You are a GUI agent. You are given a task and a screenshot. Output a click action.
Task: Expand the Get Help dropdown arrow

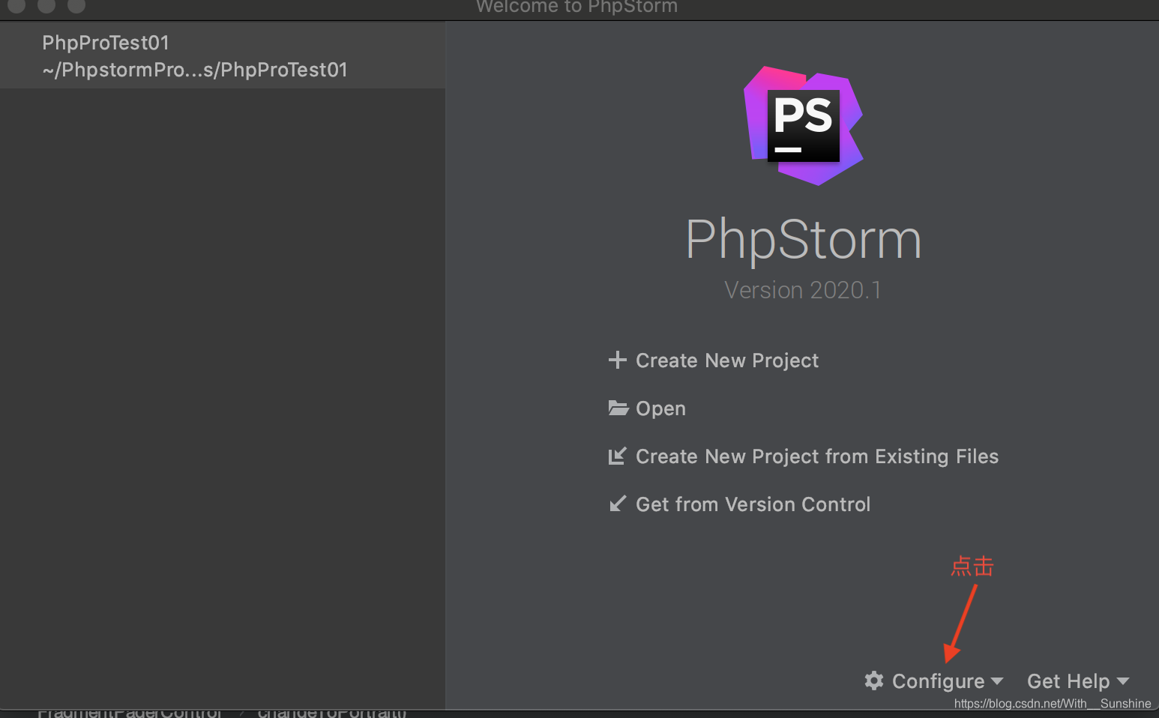1123,681
